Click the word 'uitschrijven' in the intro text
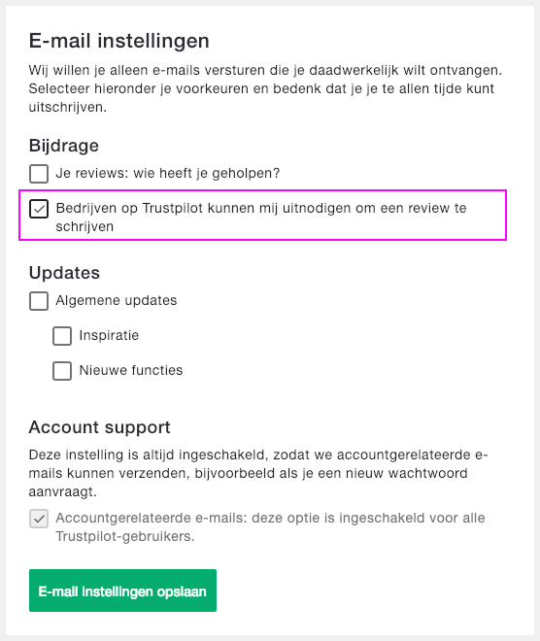This screenshot has width=540, height=641. click(66, 107)
